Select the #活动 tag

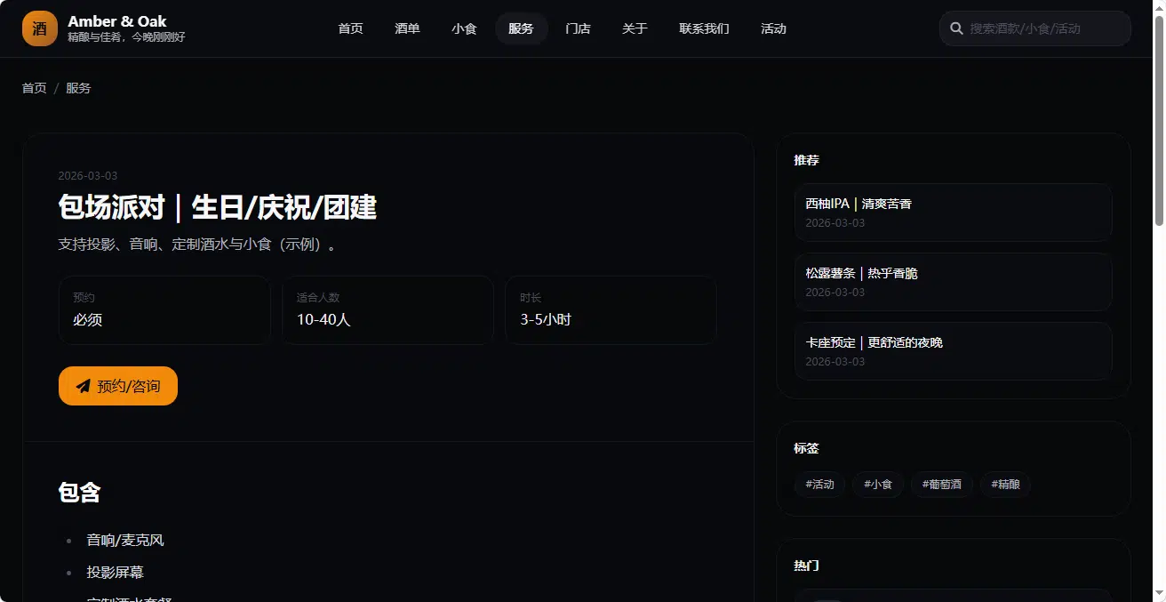pyautogui.click(x=820, y=485)
